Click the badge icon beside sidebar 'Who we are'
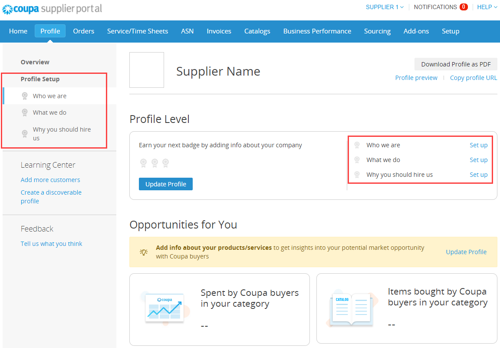This screenshot has width=500, height=348. (25, 96)
